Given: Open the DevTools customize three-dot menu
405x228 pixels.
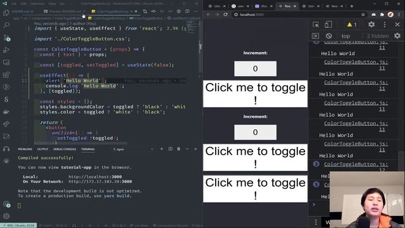Looking at the screenshot, I should 385,25.
